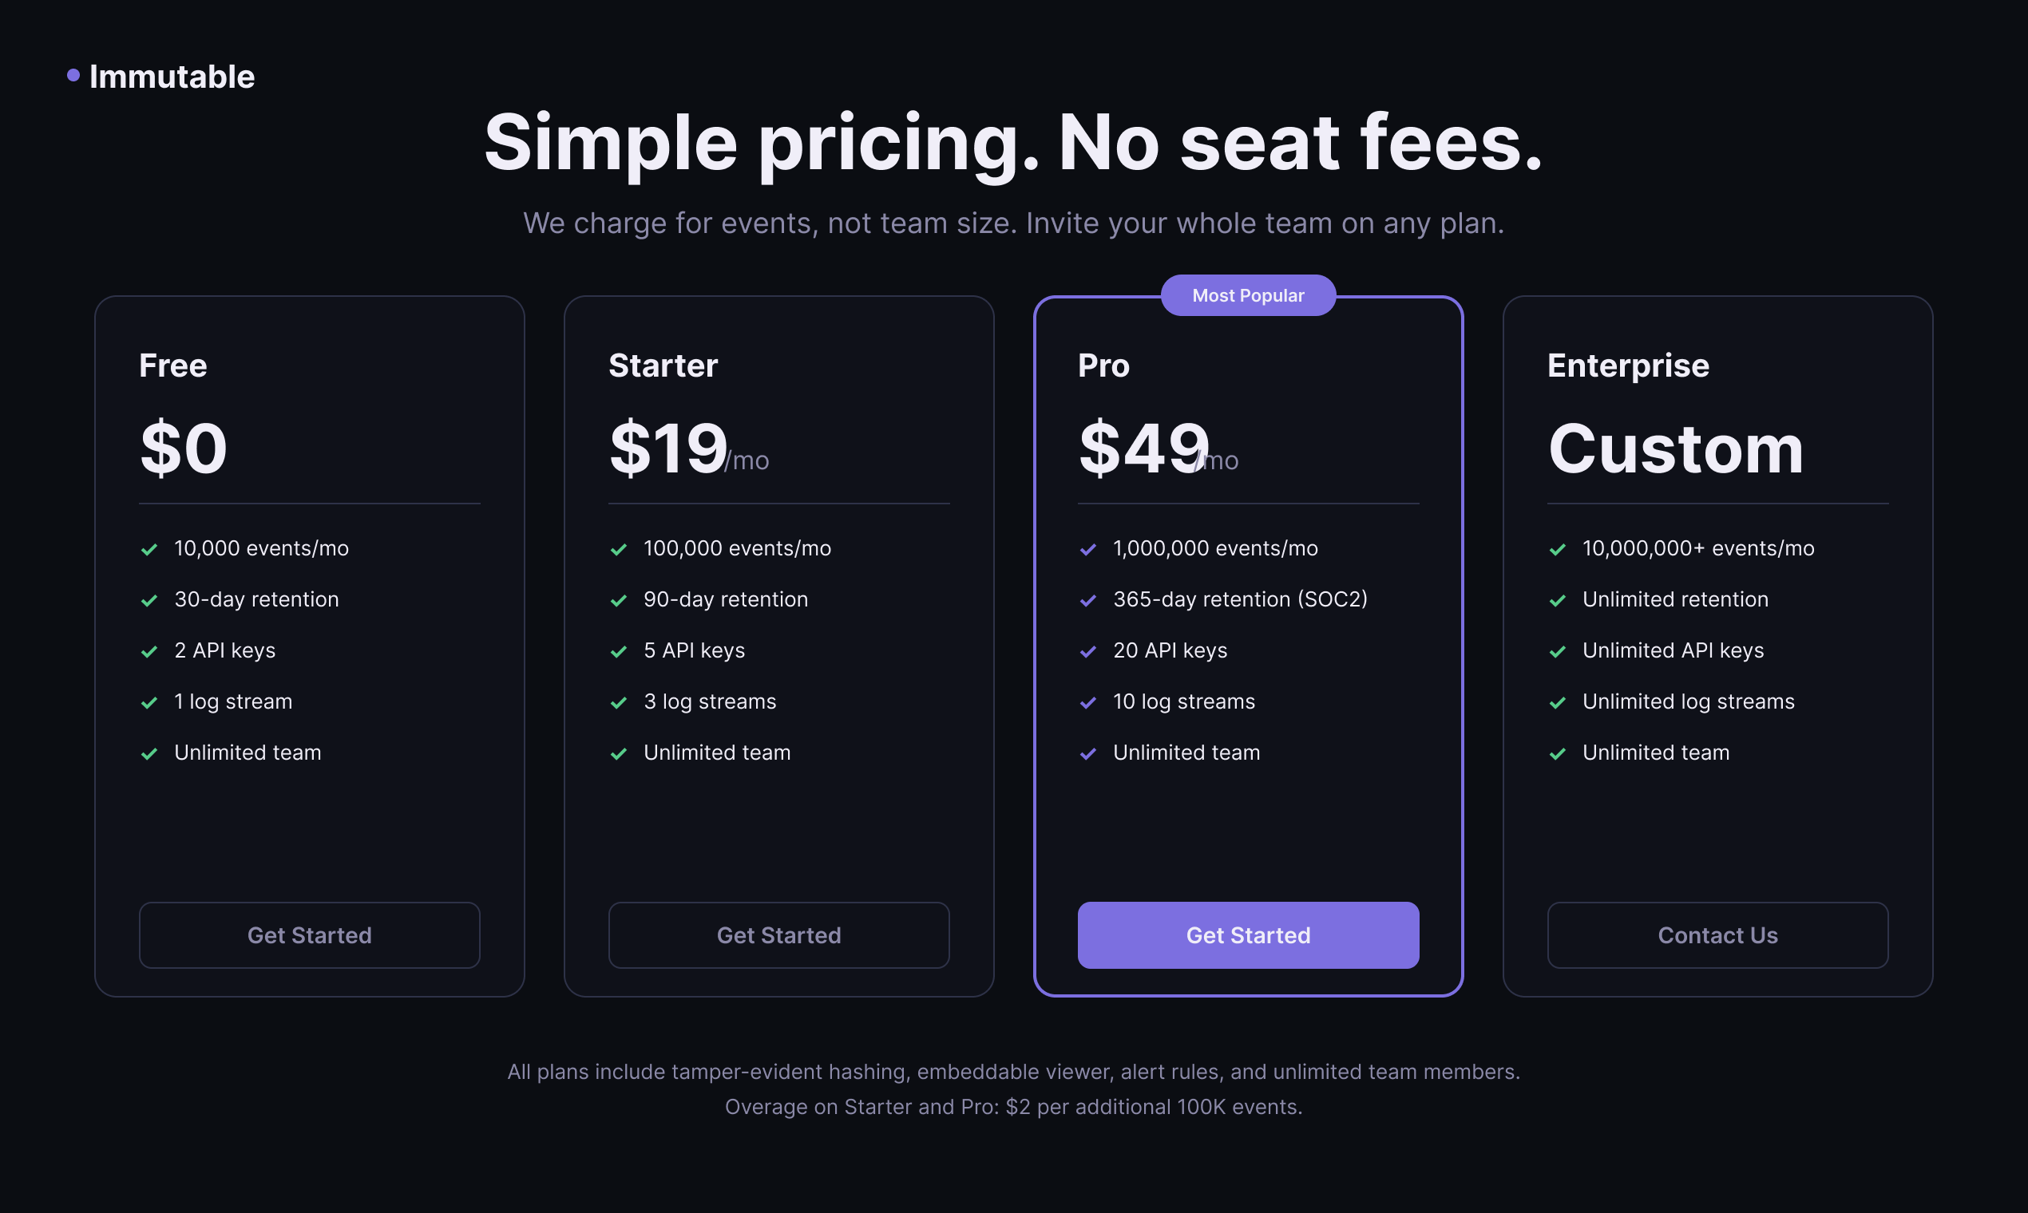The image size is (2028, 1213).
Task: Click the purple Get Started button for Pro
Action: [1248, 935]
